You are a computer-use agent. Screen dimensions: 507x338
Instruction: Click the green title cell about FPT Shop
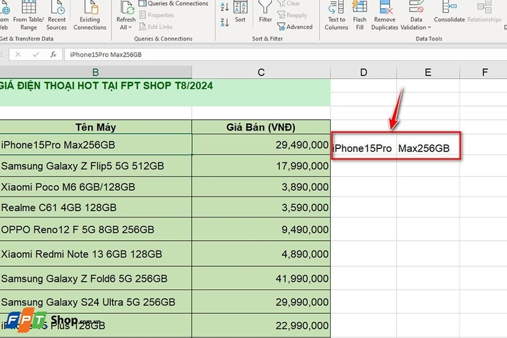(x=165, y=92)
